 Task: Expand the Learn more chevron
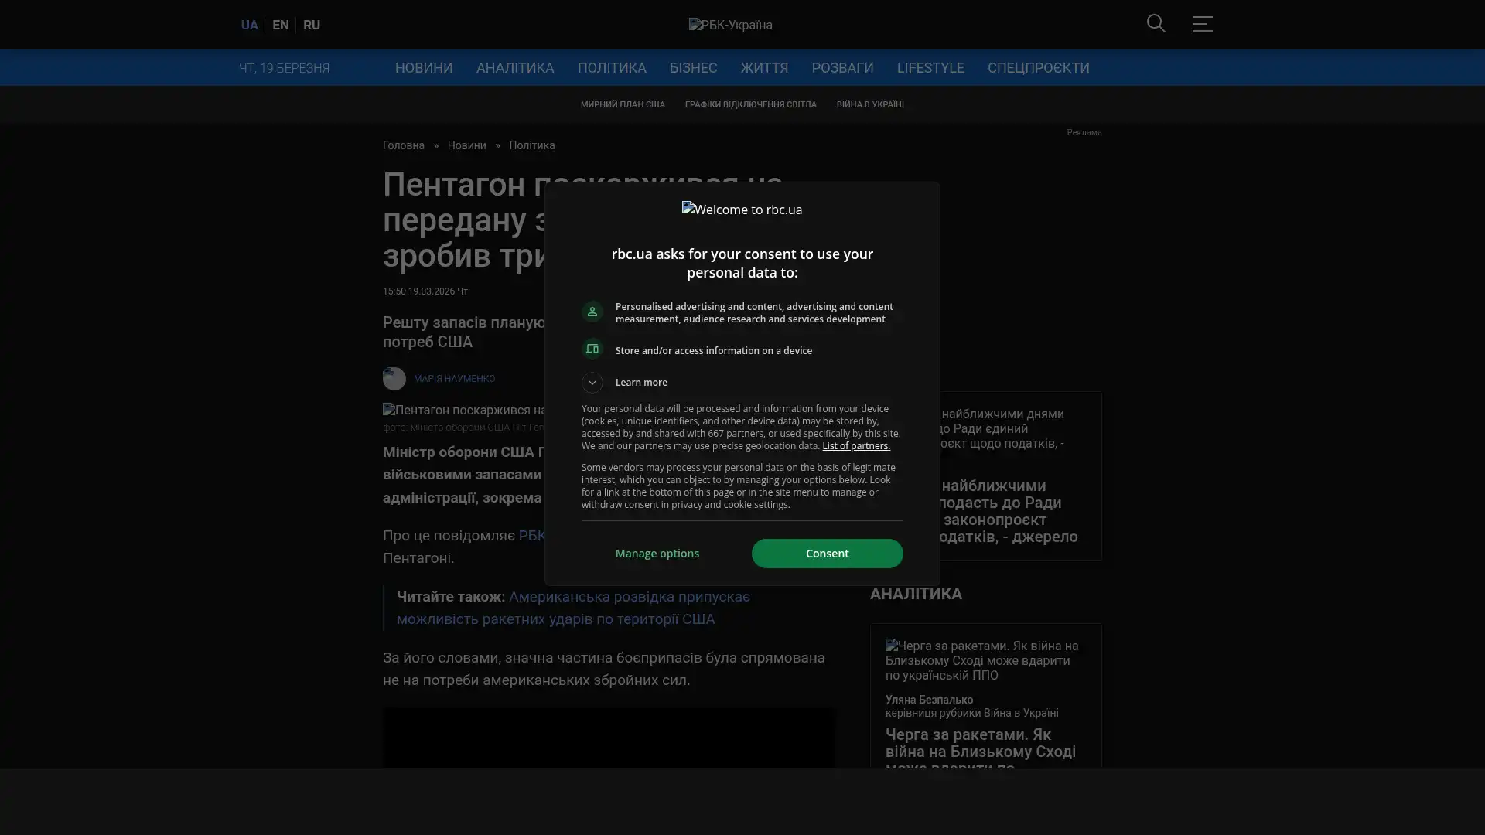point(592,383)
